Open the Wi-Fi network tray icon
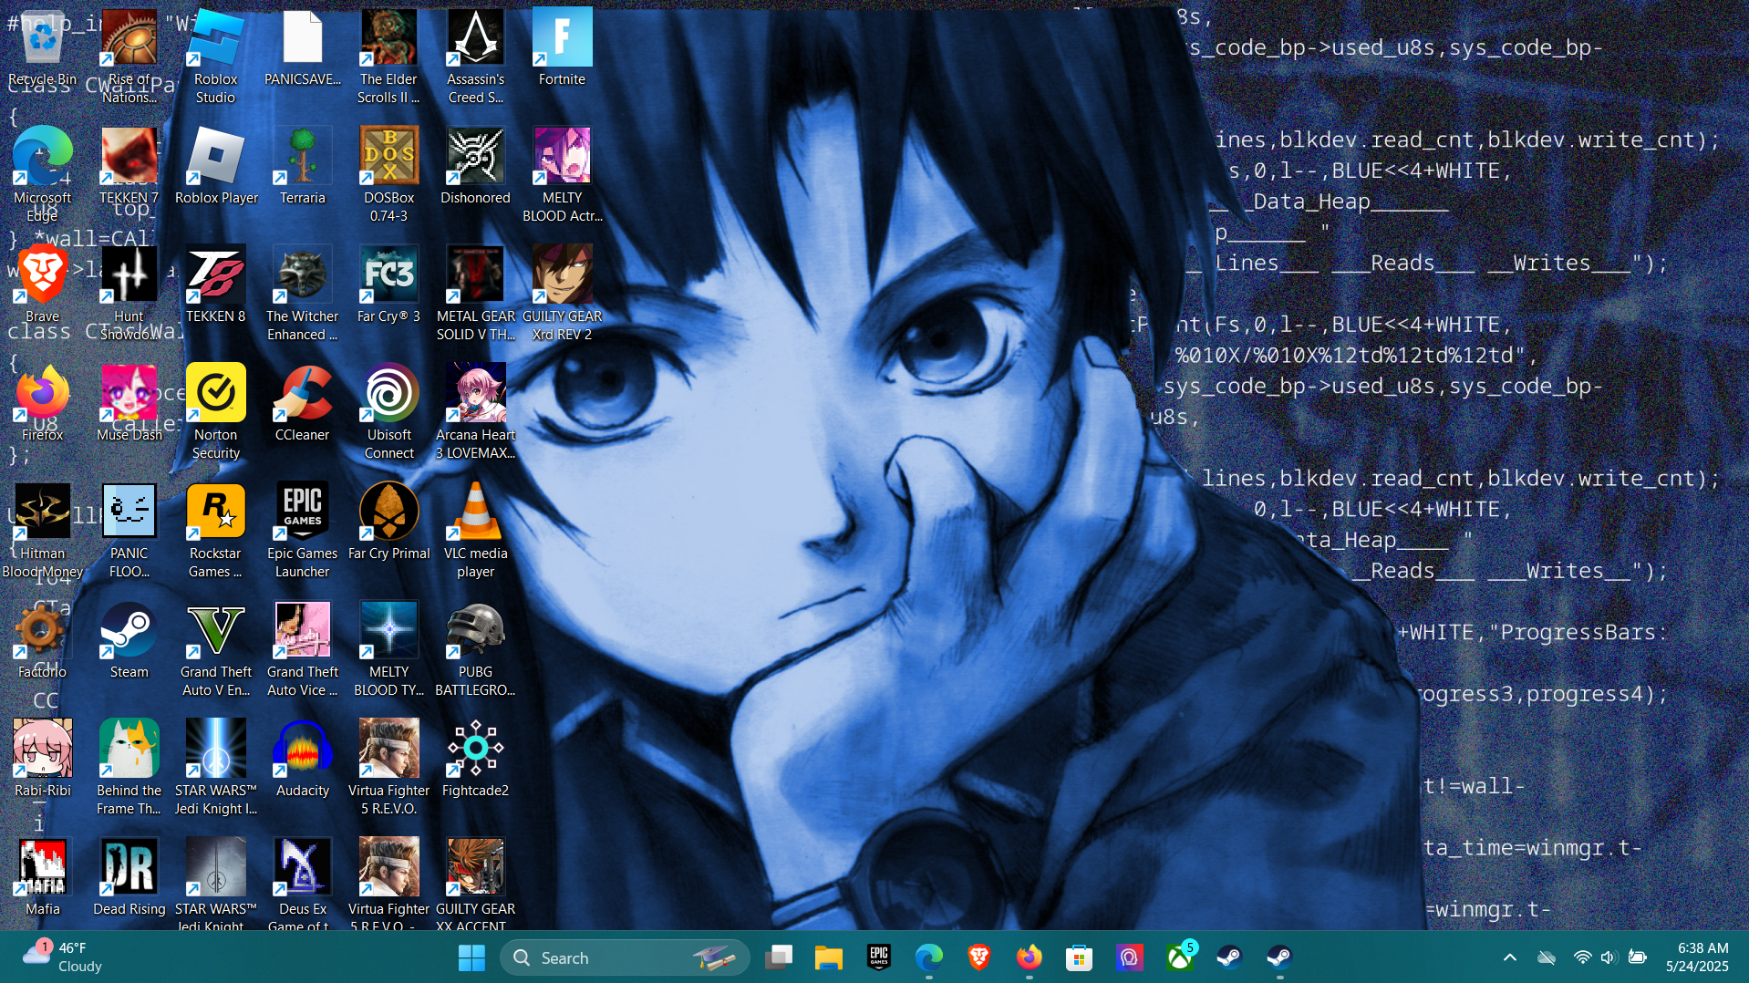The width and height of the screenshot is (1749, 983). click(1582, 958)
